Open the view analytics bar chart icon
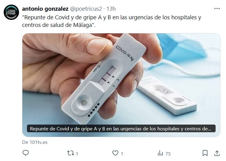This screenshot has width=226, height=161. tap(160, 153)
